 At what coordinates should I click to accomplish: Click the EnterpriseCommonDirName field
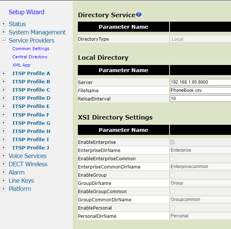pos(200,167)
